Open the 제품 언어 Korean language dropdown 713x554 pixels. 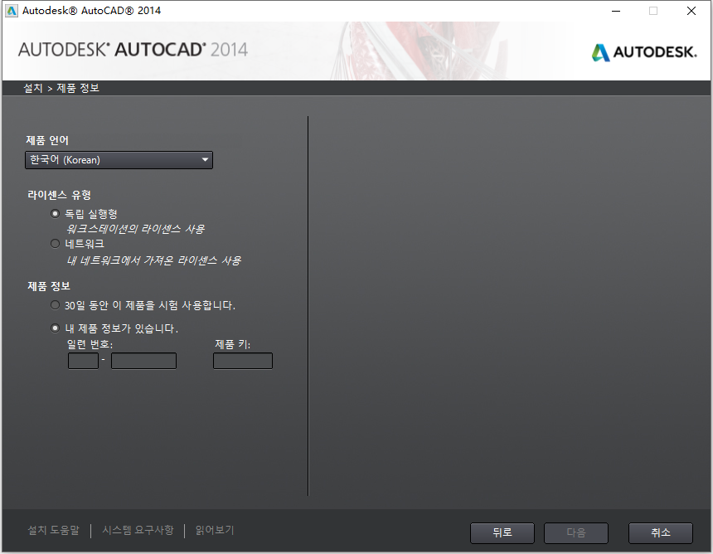[x=119, y=160]
